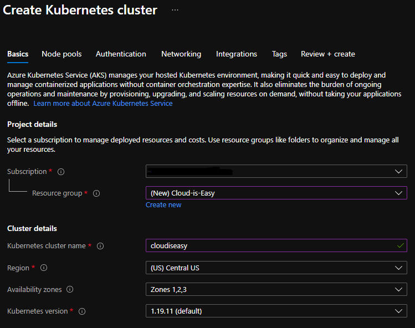Go to the Authentication tab
This screenshot has width=415, height=328.
point(121,54)
